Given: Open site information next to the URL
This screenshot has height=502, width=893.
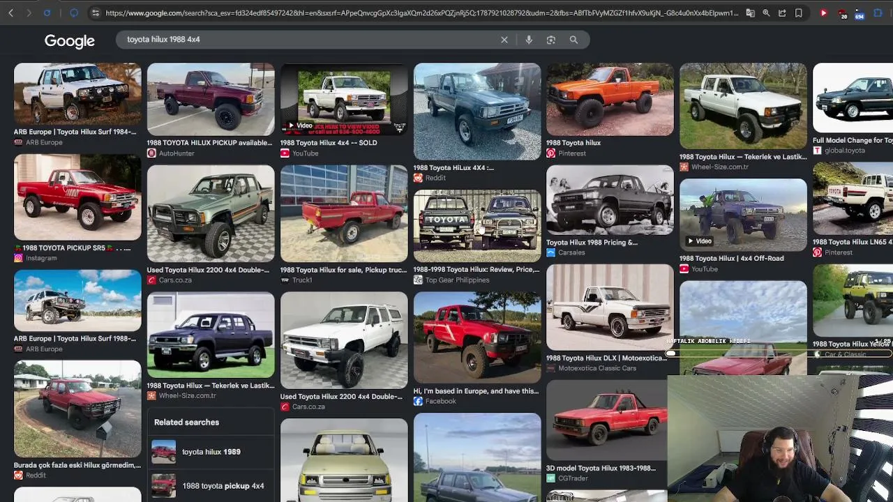Looking at the screenshot, I should point(96,13).
